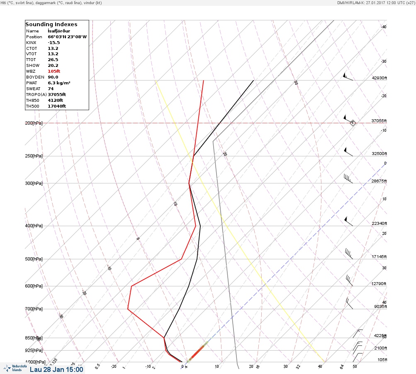Image resolution: width=416 pixels, height=374 pixels.
Task: Click the SHOW value 20.2
Action: pos(53,65)
